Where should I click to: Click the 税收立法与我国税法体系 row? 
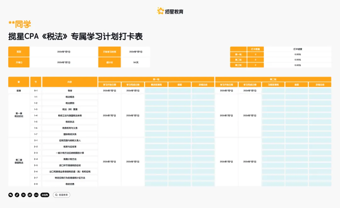tap(70, 116)
